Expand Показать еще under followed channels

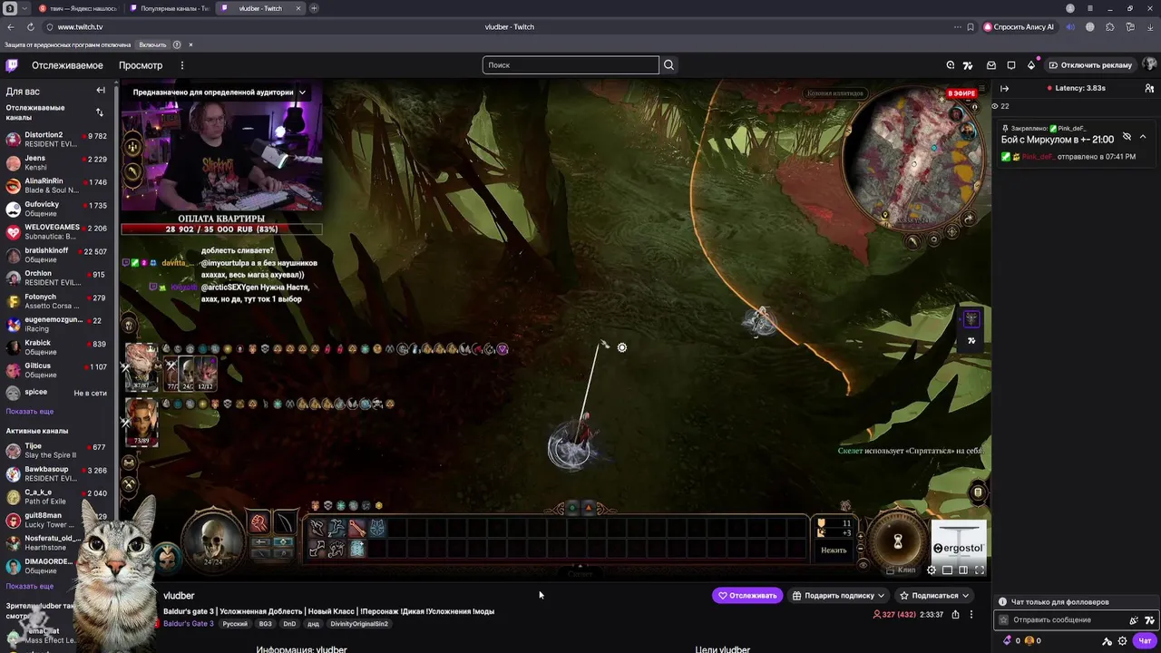pos(30,412)
